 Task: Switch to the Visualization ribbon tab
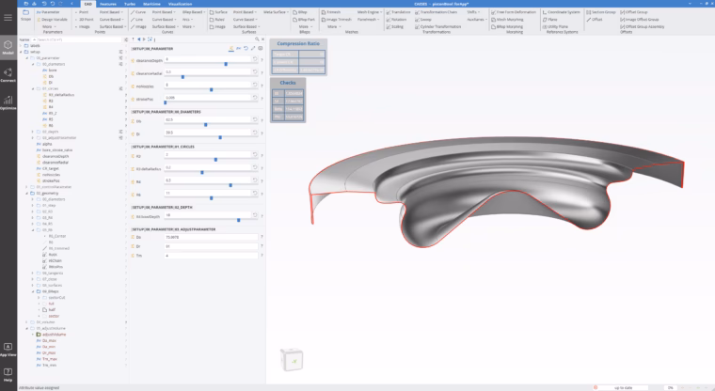tap(180, 4)
